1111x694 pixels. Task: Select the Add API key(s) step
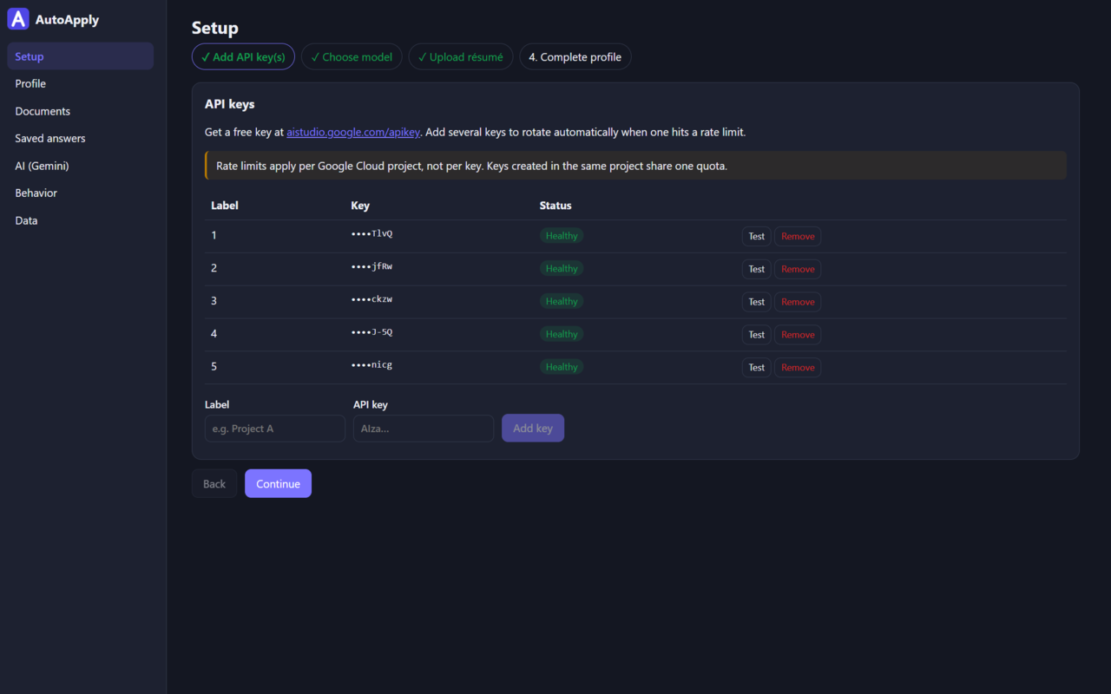243,57
